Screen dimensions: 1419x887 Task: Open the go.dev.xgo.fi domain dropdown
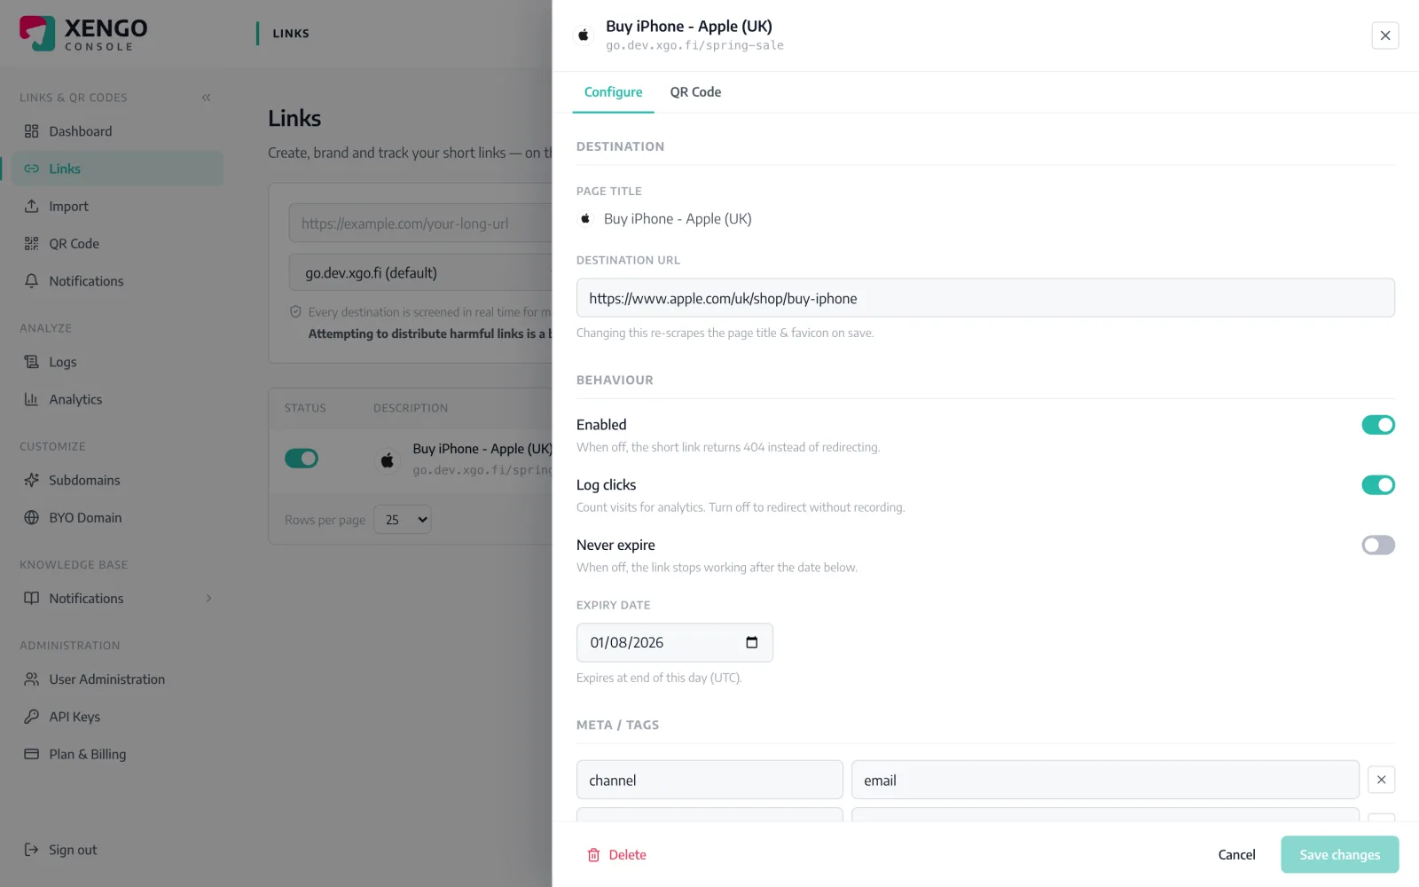tap(419, 273)
